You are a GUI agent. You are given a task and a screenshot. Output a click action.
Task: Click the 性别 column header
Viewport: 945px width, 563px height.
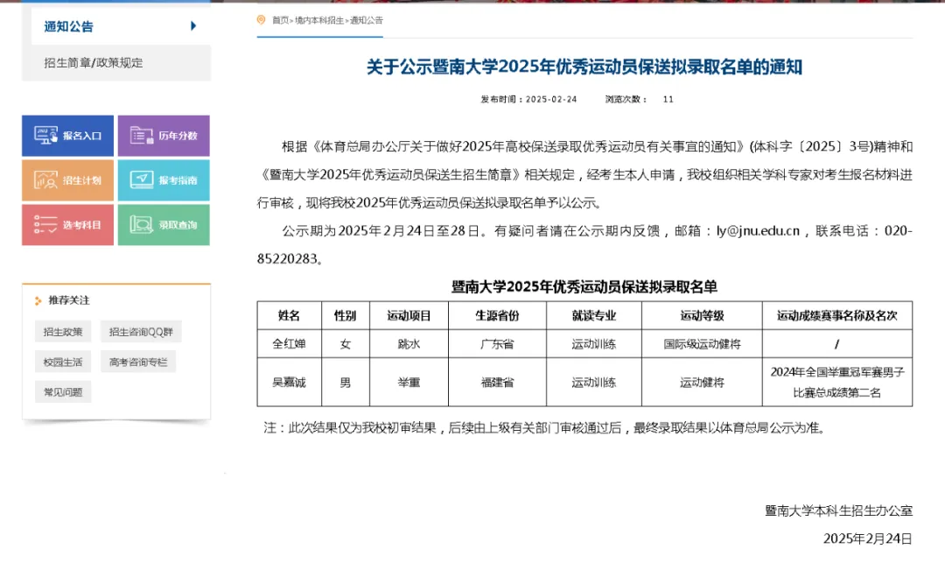click(x=346, y=315)
